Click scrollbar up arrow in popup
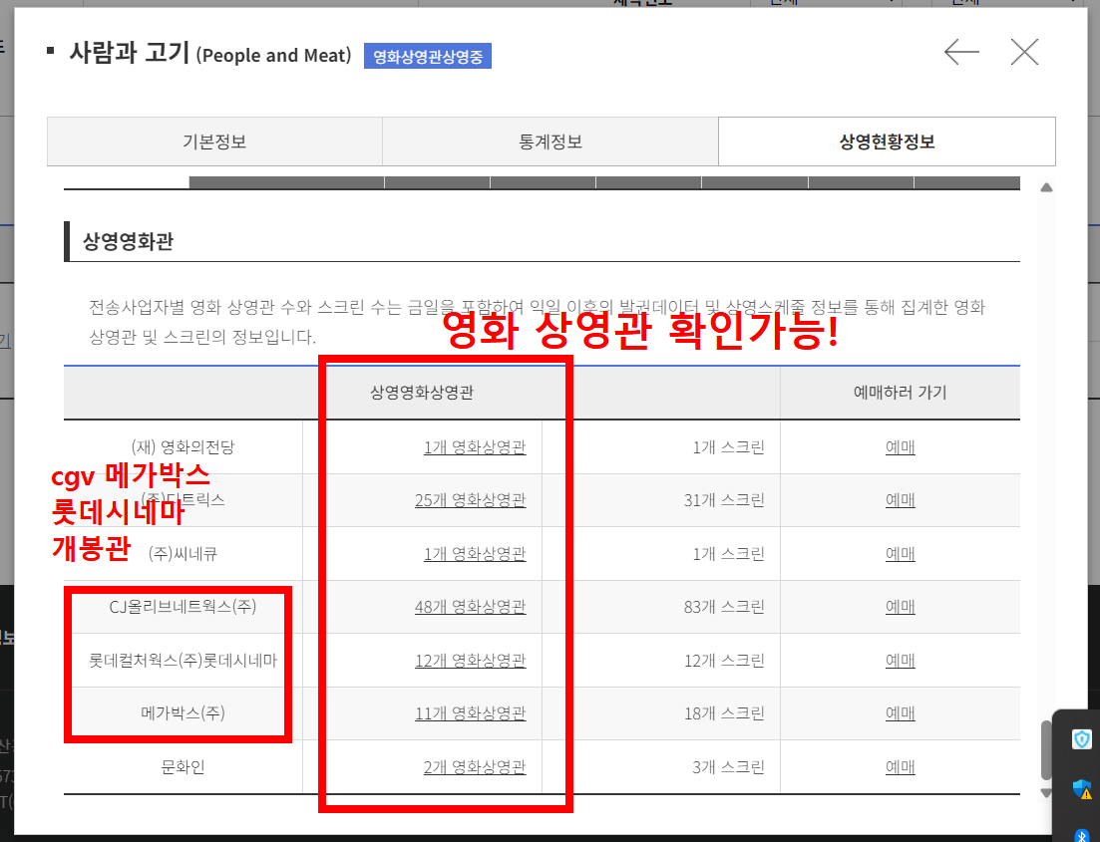This screenshot has width=1100, height=842. [x=1046, y=187]
